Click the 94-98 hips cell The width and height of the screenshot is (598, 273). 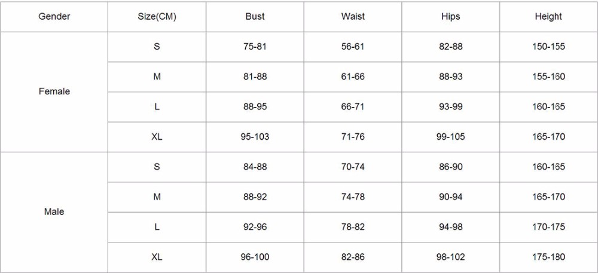point(450,228)
